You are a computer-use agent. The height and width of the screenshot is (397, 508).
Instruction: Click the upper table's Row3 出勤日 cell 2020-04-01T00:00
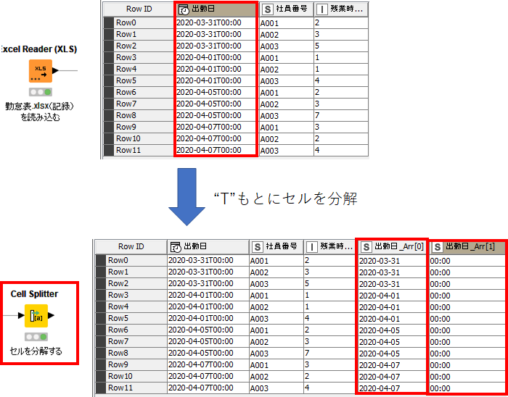tap(216, 58)
